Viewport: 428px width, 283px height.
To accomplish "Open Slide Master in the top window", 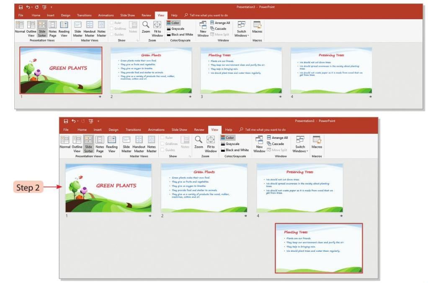I will pyautogui.click(x=78, y=28).
